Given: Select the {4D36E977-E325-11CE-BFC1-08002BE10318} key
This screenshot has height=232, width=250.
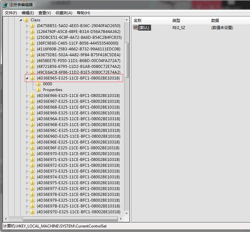Looking at the screenshot, I should pos(78,189).
